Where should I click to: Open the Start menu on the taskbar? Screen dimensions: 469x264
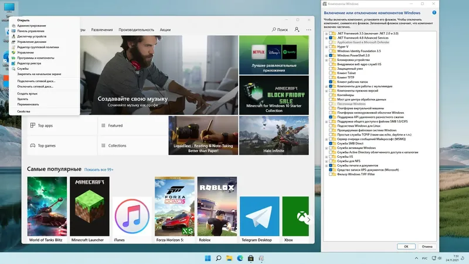208,258
